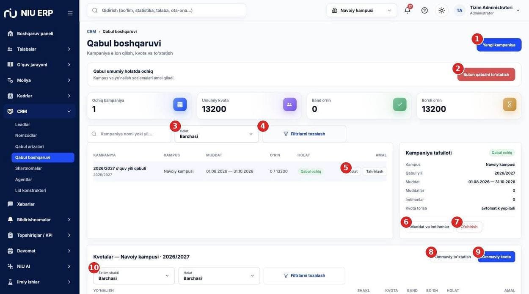The image size is (529, 294).
Task: Click the O'chirish delete button
Action: coord(469,227)
